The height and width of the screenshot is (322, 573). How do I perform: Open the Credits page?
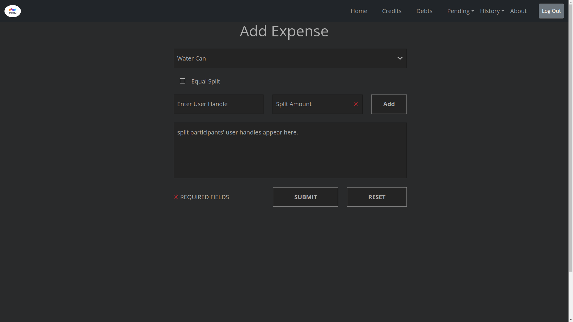[392, 11]
